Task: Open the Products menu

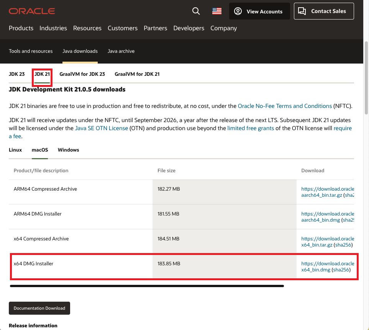Action: (x=21, y=28)
